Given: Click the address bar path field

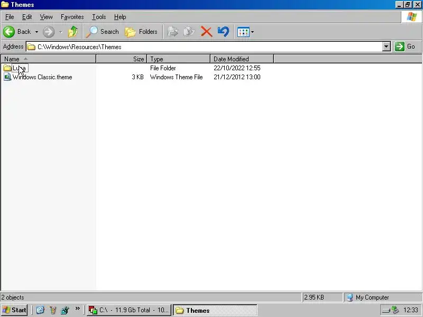Looking at the screenshot, I should click(x=204, y=47).
